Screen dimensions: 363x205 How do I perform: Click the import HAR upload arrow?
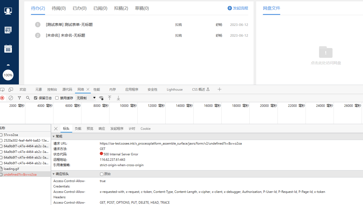109,98
